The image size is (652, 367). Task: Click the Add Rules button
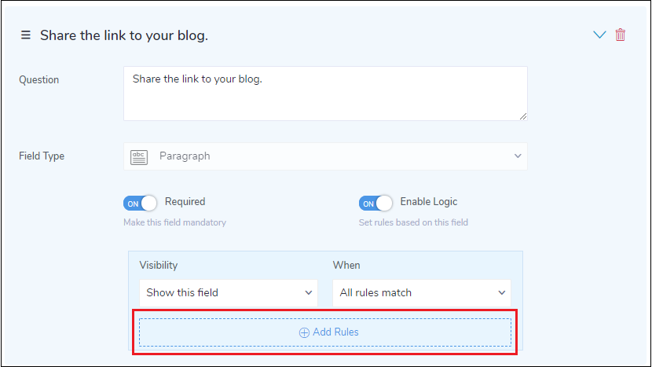tap(325, 332)
